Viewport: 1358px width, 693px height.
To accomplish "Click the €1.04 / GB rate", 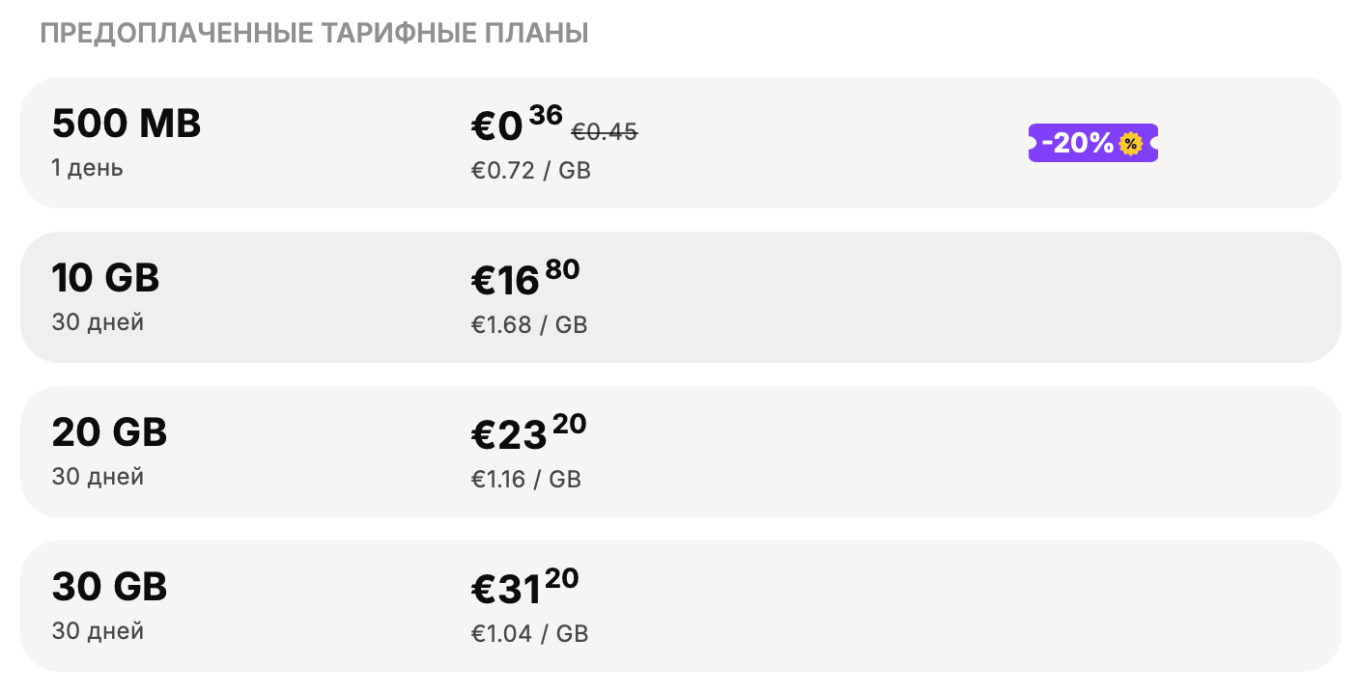I will click(528, 633).
